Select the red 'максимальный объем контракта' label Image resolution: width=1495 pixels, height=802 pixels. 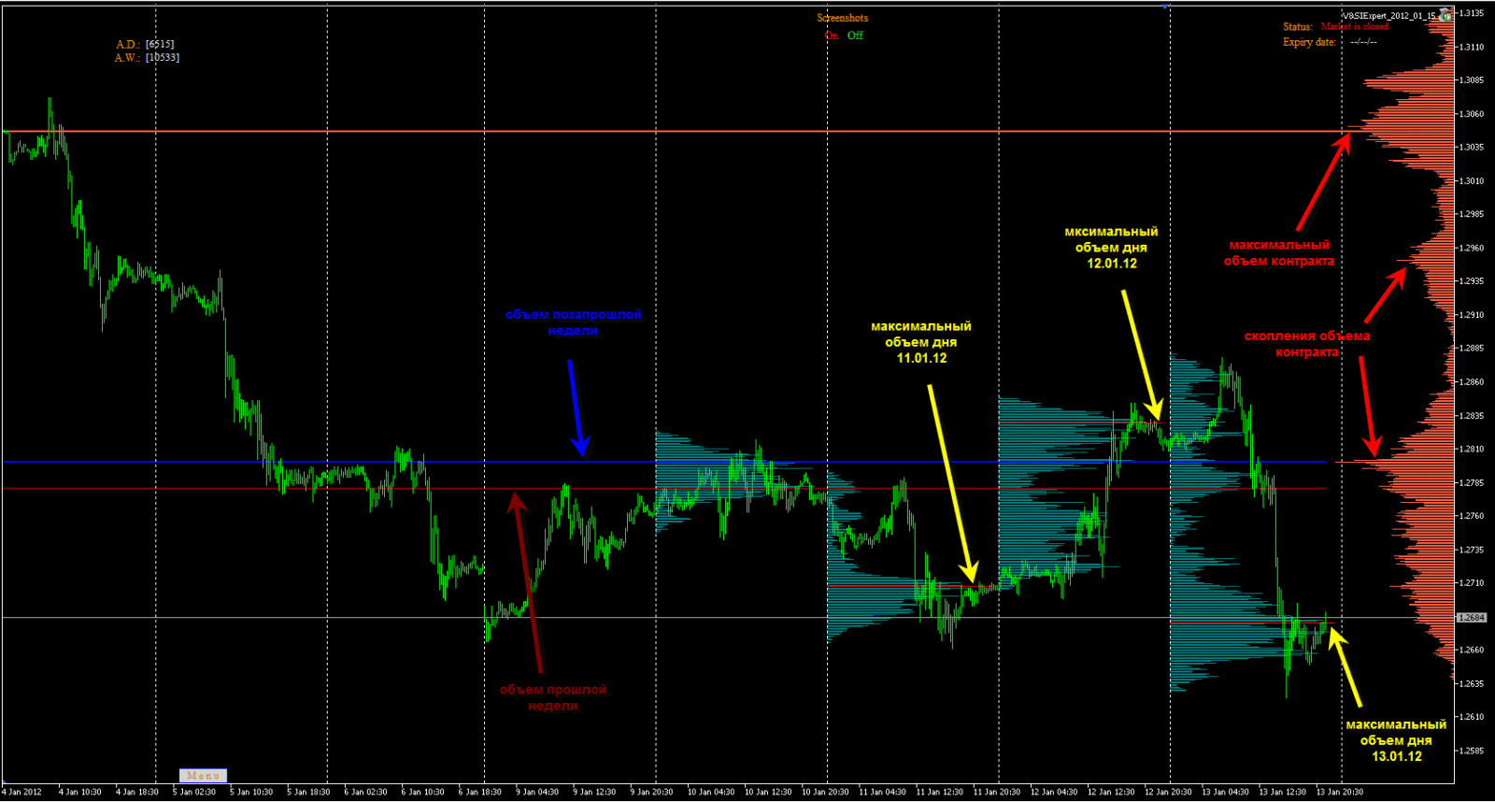click(x=1279, y=253)
